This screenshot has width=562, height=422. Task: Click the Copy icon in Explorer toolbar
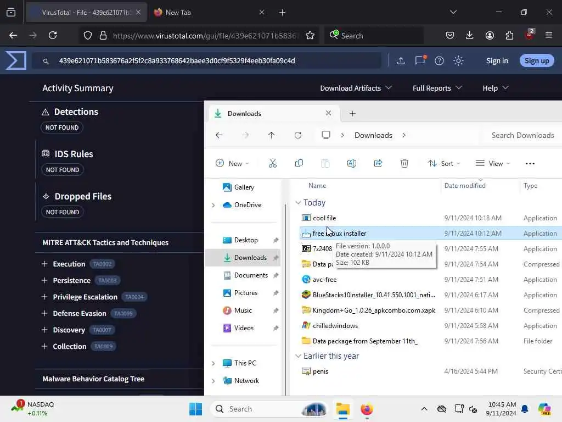click(x=299, y=163)
